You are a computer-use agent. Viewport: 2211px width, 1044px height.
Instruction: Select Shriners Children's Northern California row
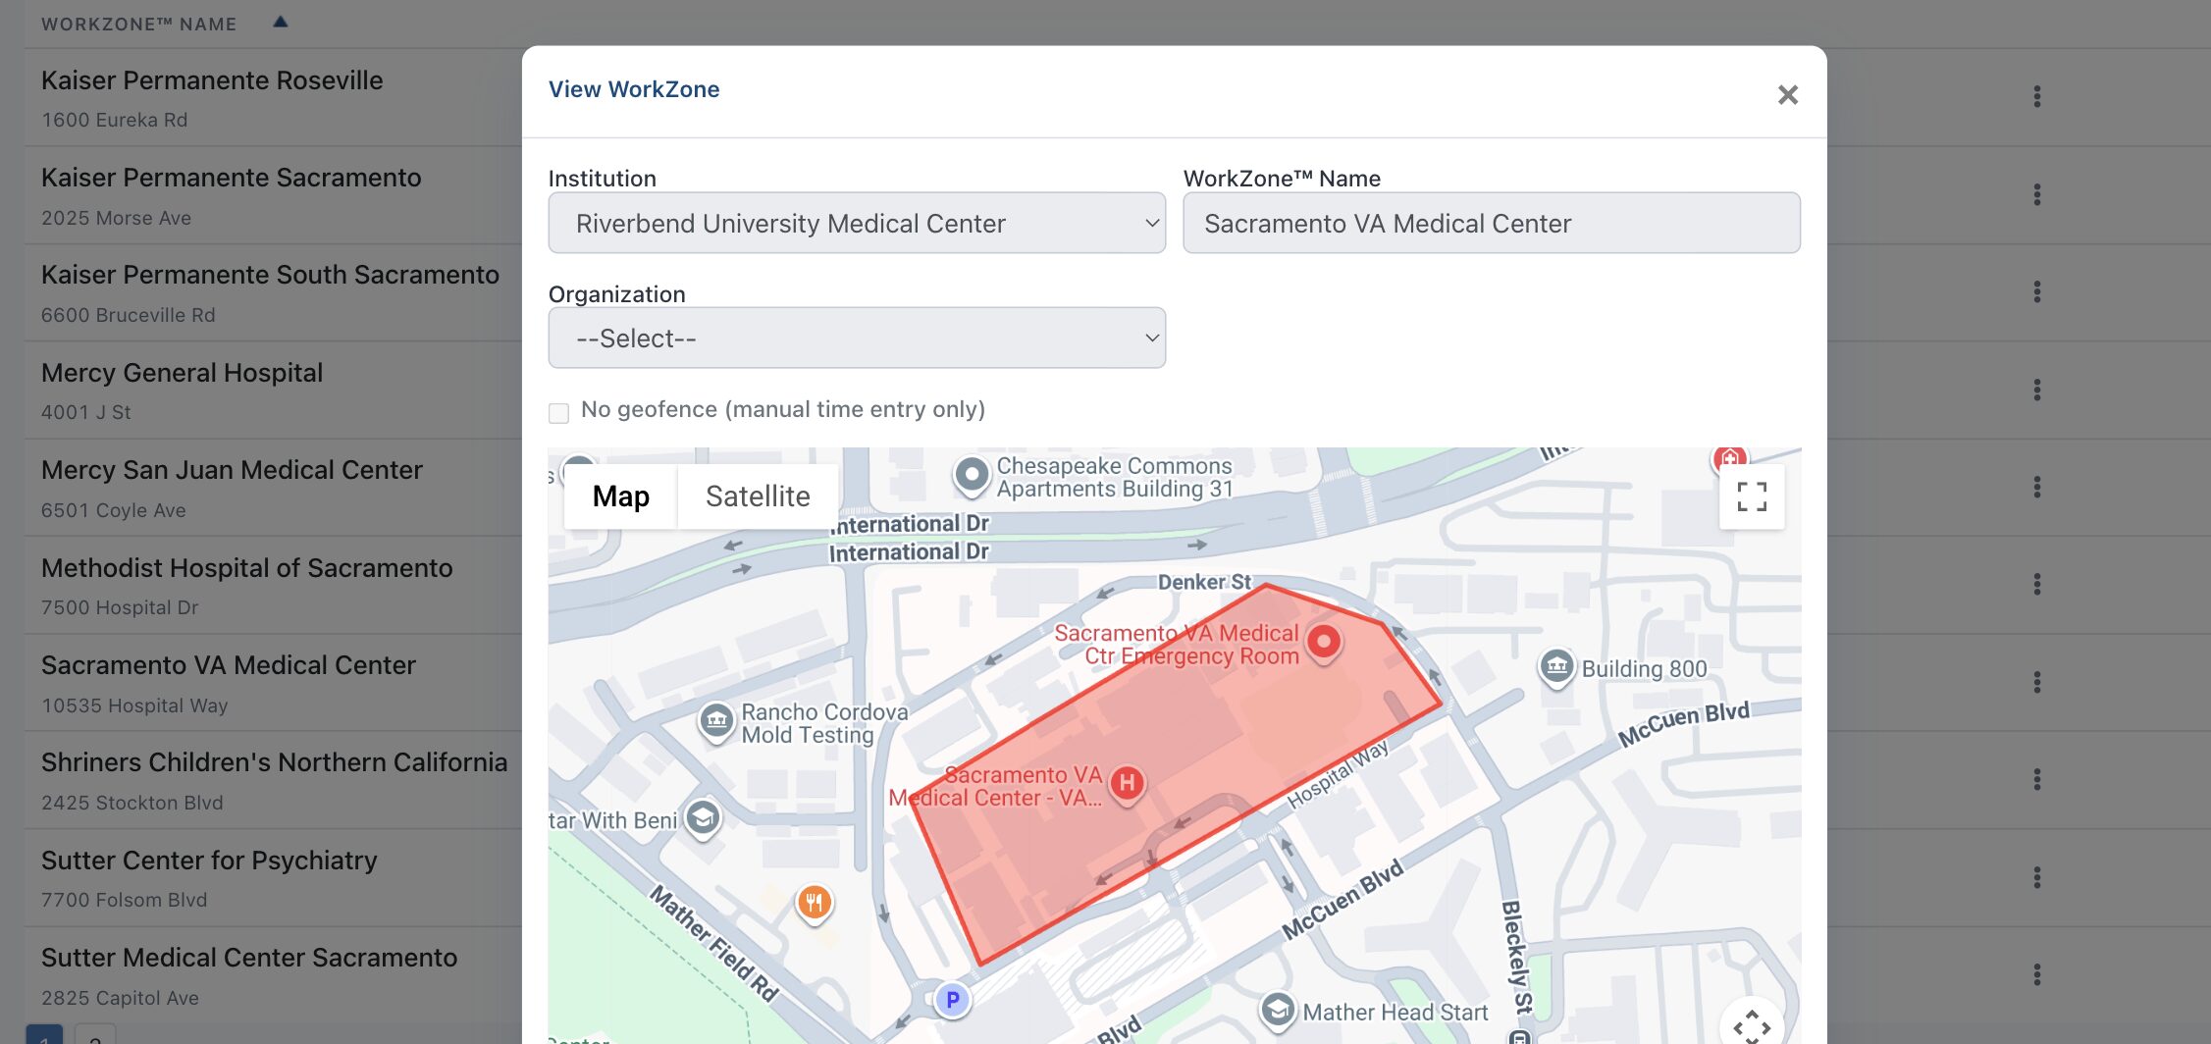coord(274,762)
